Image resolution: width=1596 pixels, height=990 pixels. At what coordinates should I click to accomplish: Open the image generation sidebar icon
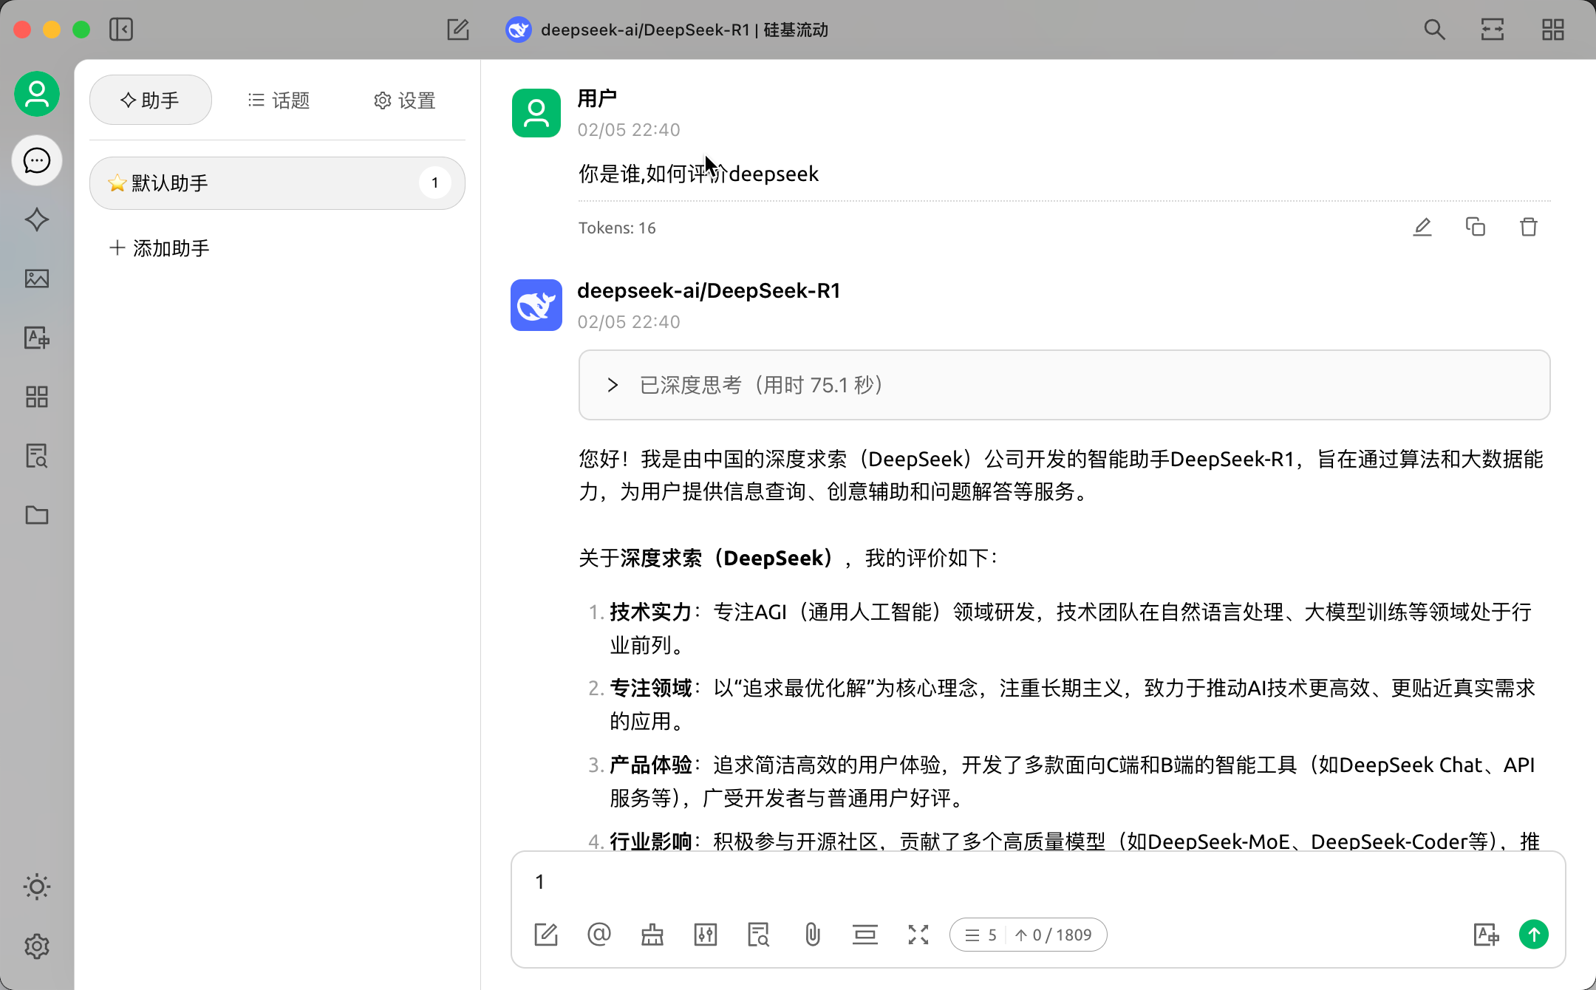coord(37,279)
